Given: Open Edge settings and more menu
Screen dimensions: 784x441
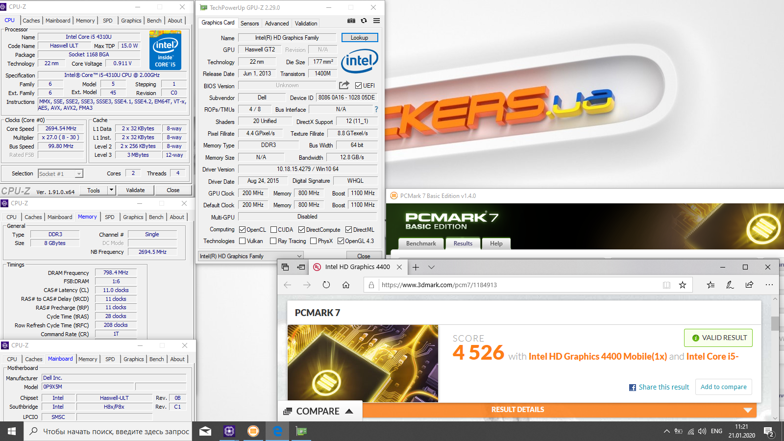Looking at the screenshot, I should pyautogui.click(x=769, y=285).
